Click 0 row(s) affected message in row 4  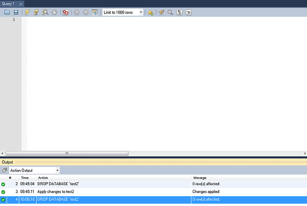[x=206, y=199]
